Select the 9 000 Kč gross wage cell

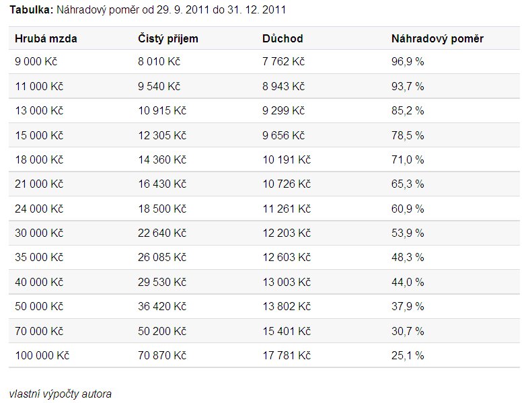tap(36, 61)
